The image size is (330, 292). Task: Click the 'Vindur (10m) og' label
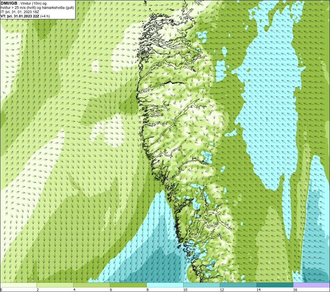pos(34,4)
